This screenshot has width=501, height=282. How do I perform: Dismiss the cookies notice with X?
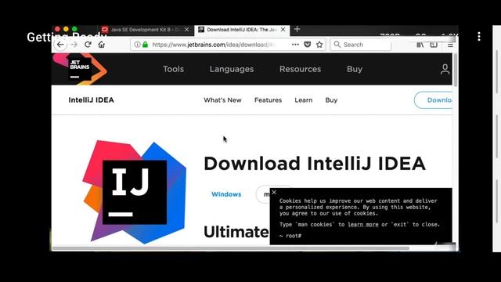tap(274, 192)
